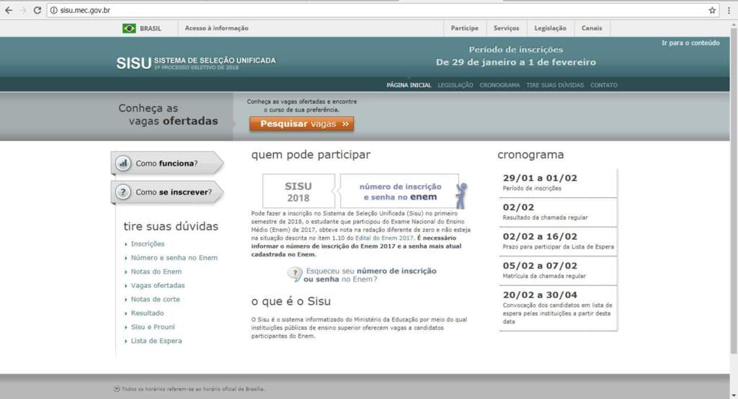Viewport: 738px width, 399px height.
Task: Open the Canais top menu
Action: (x=592, y=28)
